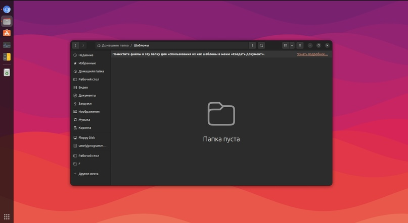Select "Изображения" in the sidebar
Image resolution: width=408 pixels, height=223 pixels.
[x=88, y=112]
